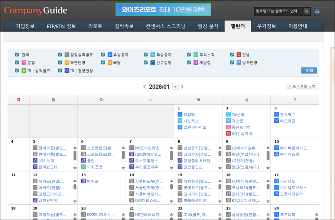
Task: Uncheck the 잠정실적발표 checkbox
Action: pyautogui.click(x=60, y=55)
